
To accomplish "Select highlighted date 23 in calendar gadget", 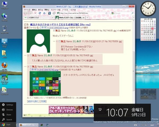I will point(152,29).
